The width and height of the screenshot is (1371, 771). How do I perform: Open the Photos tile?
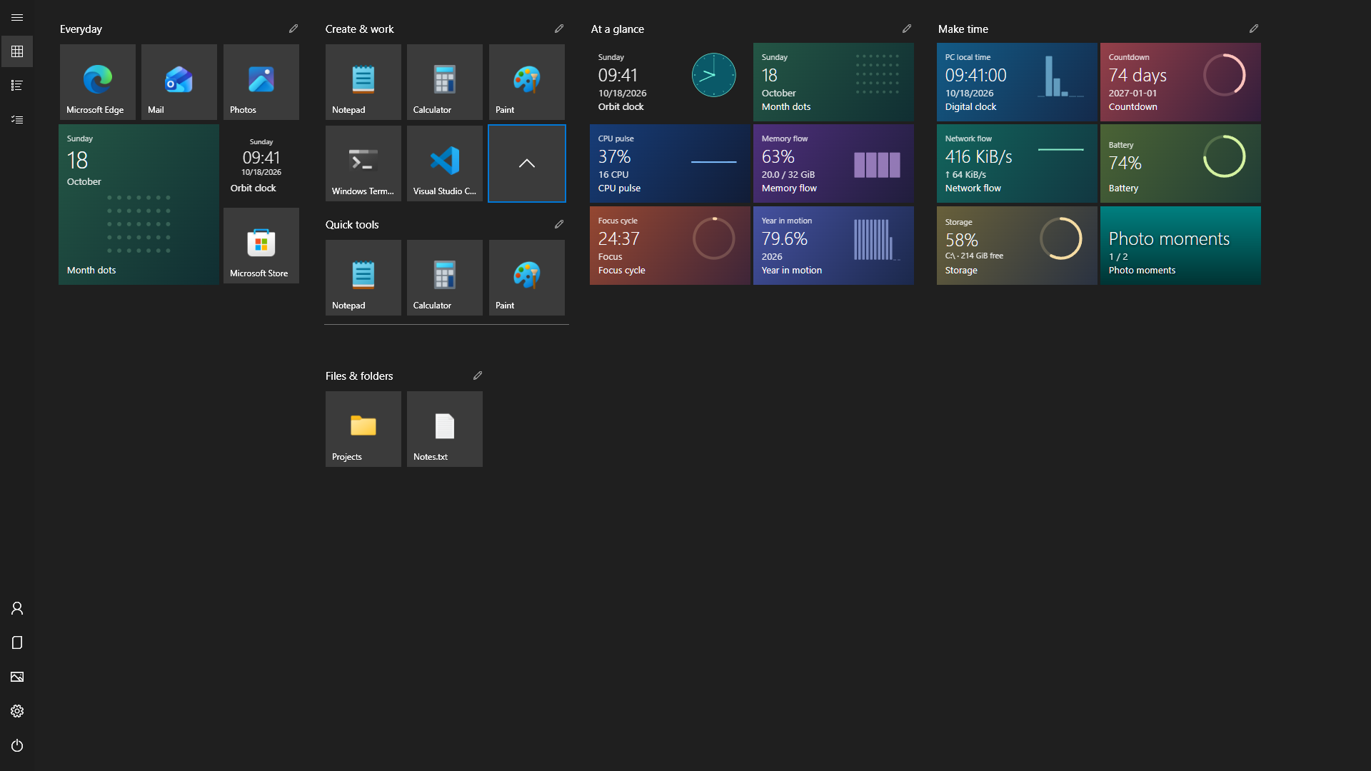tap(261, 82)
